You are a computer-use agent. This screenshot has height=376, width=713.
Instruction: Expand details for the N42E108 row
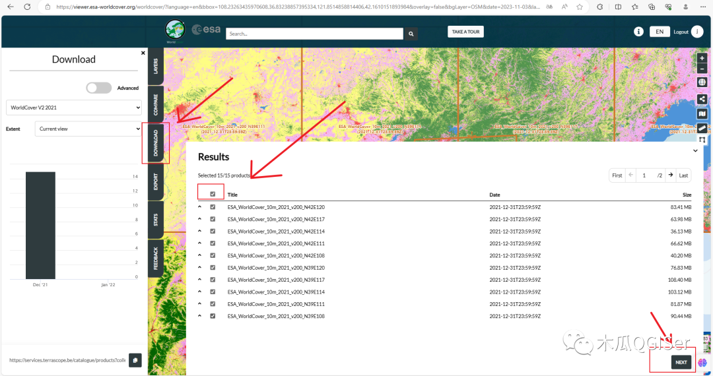tap(199, 255)
